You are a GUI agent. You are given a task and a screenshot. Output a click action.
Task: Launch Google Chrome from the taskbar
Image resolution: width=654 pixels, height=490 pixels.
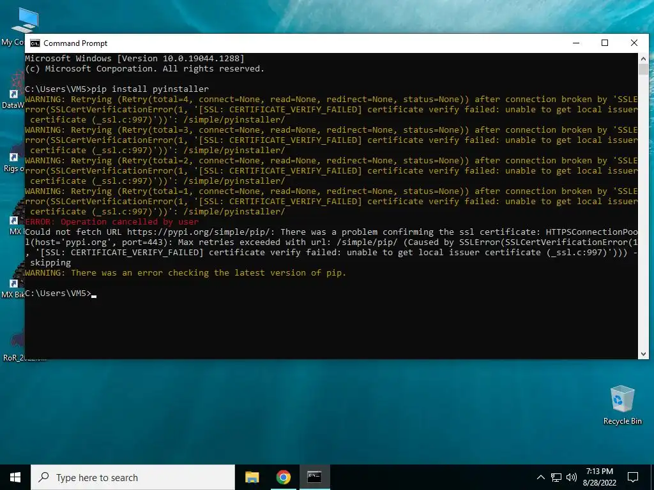pos(283,477)
